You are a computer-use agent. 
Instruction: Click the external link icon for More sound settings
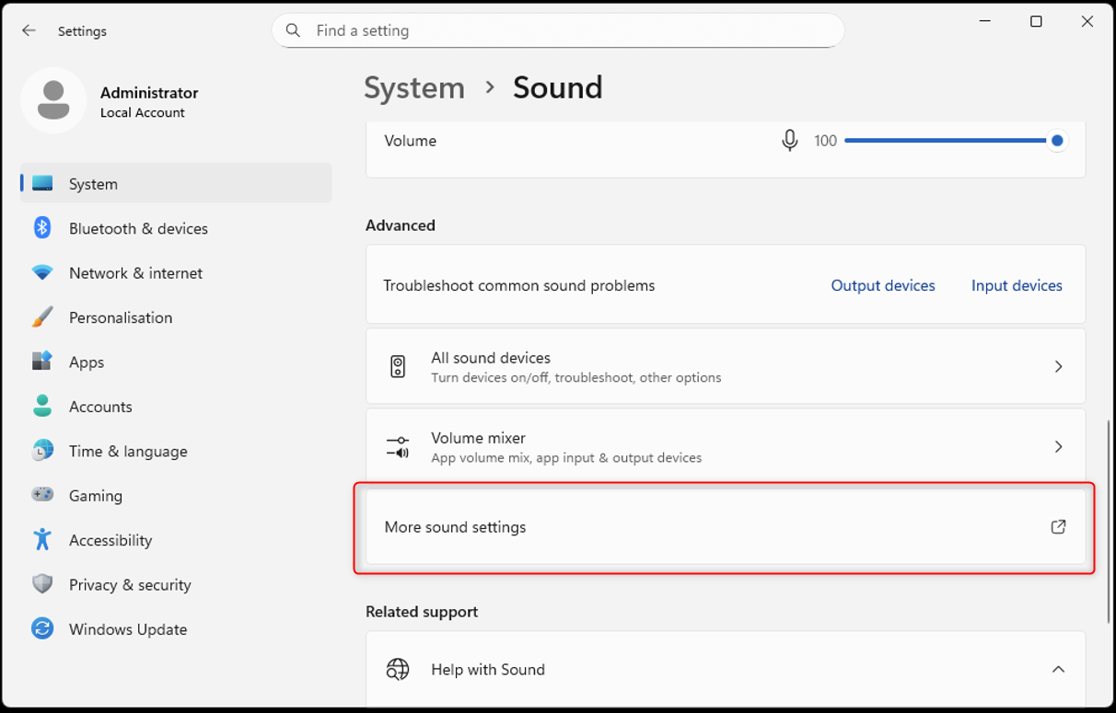click(x=1058, y=527)
